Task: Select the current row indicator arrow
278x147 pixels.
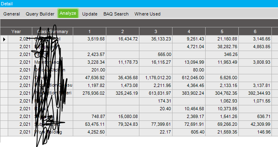Action: tap(4, 39)
